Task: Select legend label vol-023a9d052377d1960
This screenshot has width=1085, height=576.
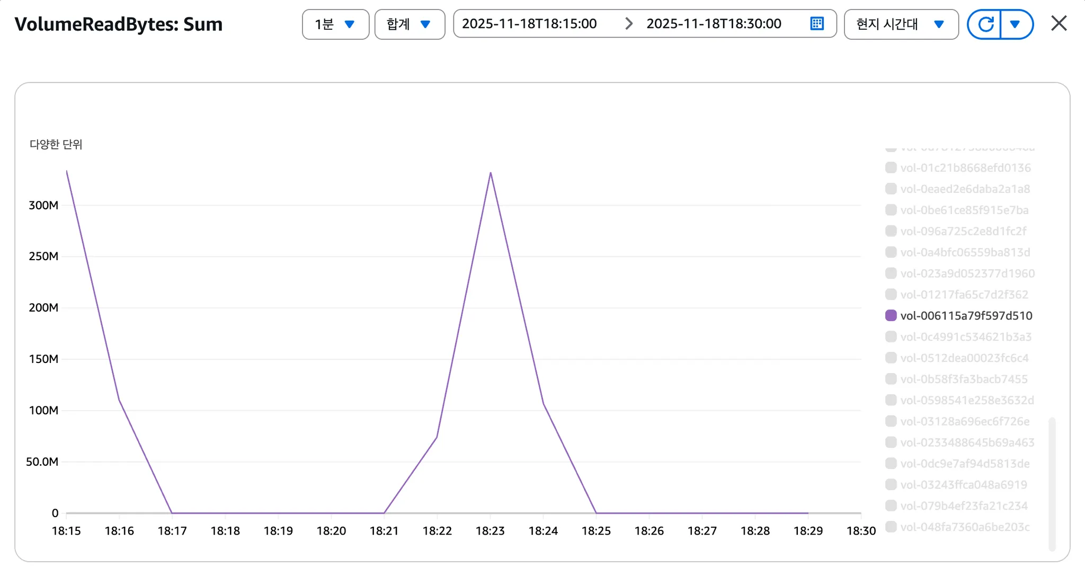Action: point(967,273)
